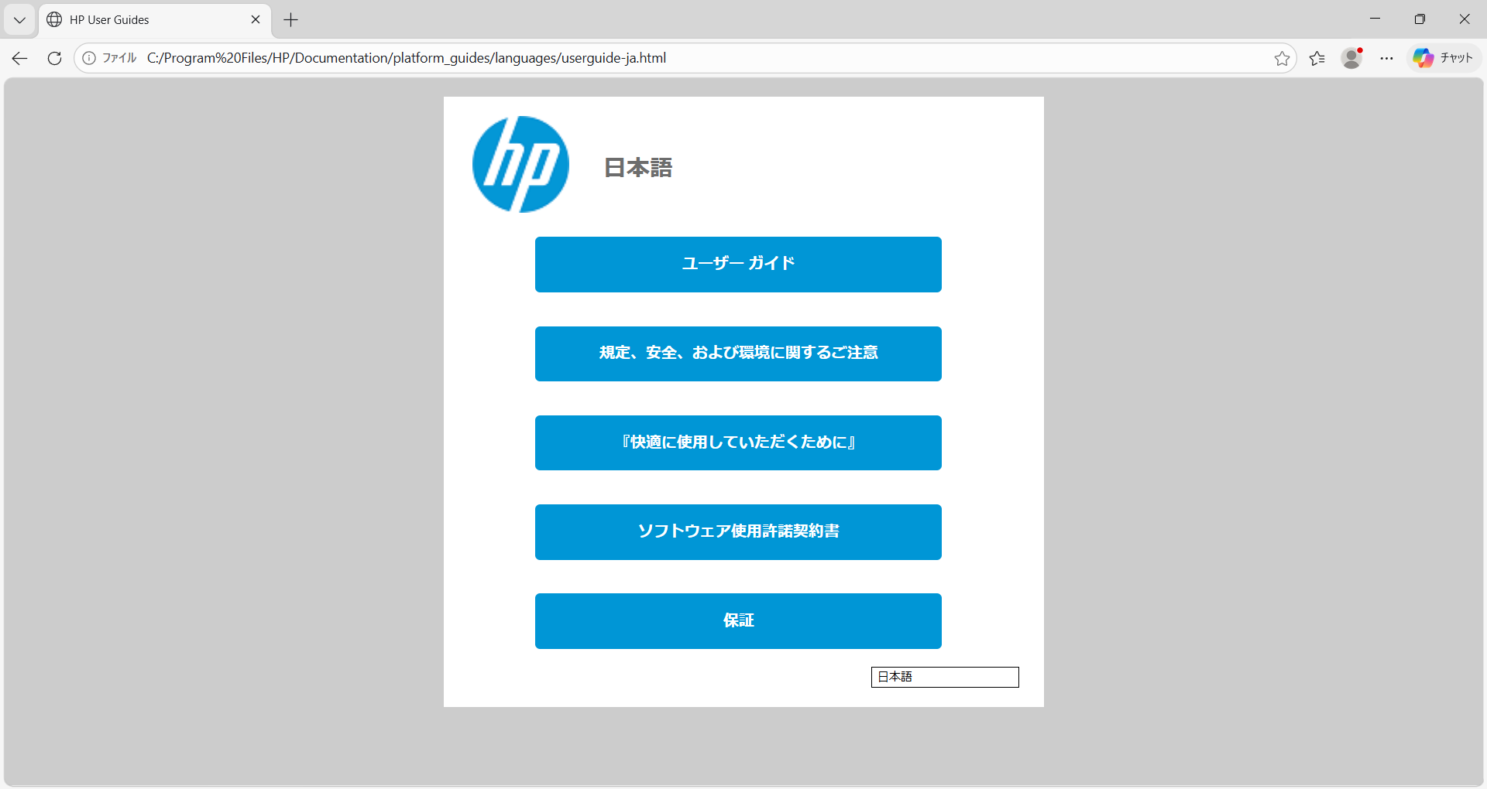This screenshot has width=1487, height=789.
Task: Open『快適に使用していただくために』guide
Action: (x=738, y=442)
